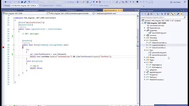Pin the LoginController.cs tab
This screenshot has width=189, height=106.
(x=119, y=11)
